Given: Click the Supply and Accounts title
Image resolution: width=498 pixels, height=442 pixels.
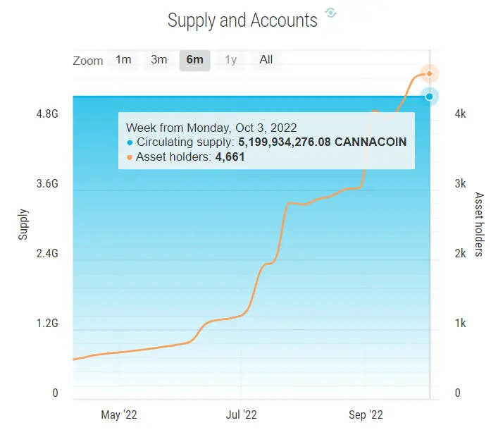Looking at the screenshot, I should [242, 20].
